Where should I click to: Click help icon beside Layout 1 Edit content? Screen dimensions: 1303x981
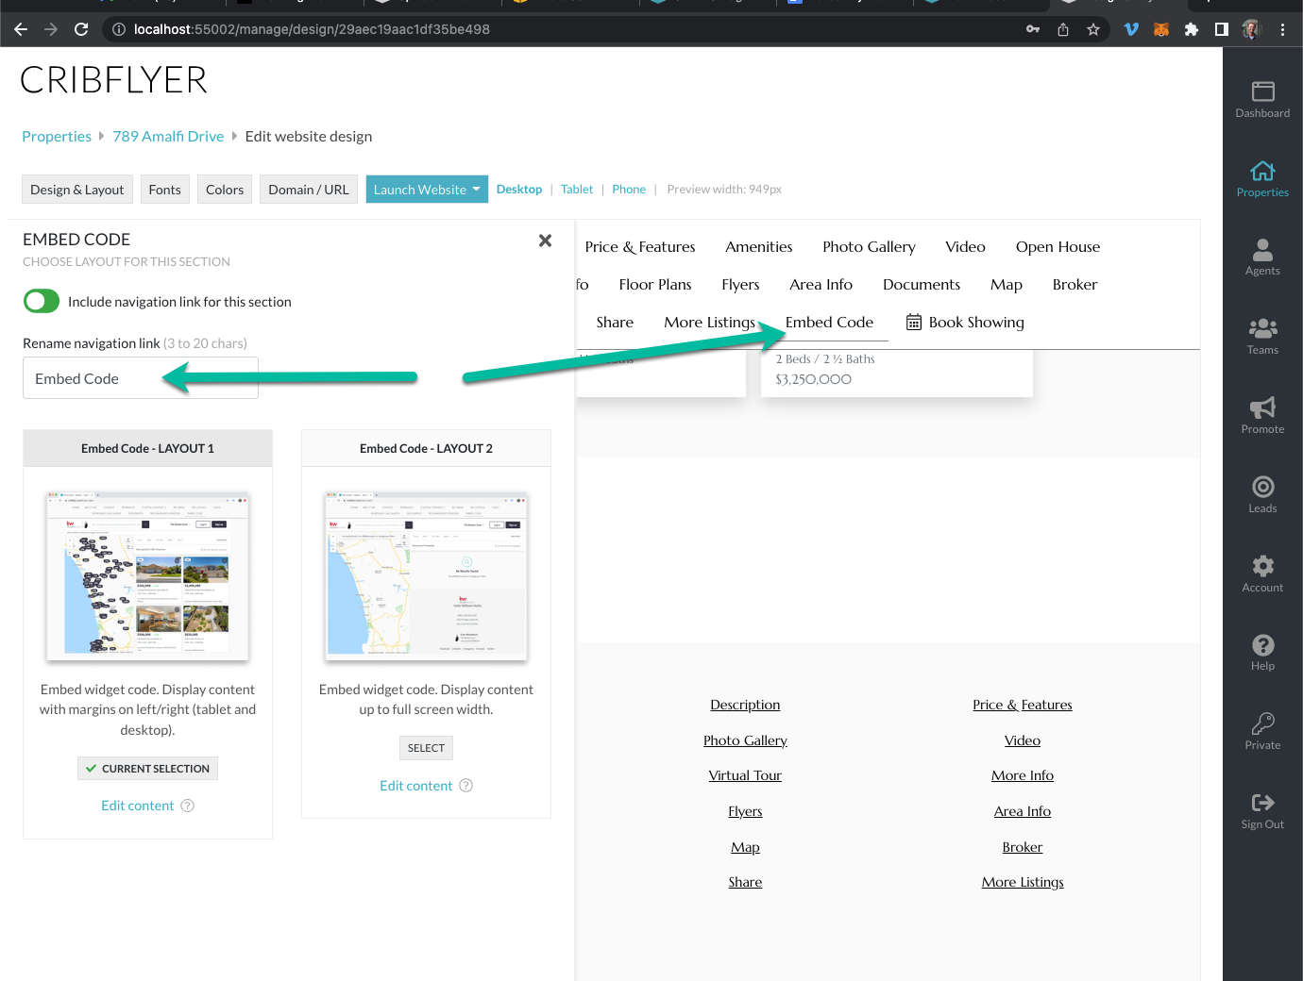click(187, 806)
